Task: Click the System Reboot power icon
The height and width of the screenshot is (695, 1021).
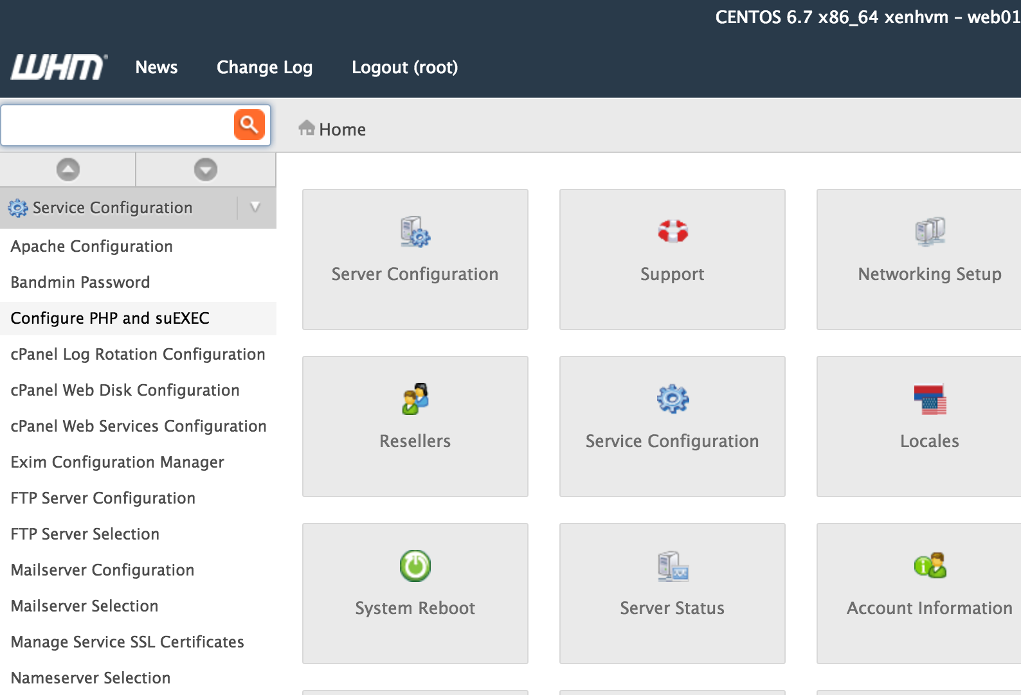Action: pyautogui.click(x=415, y=566)
